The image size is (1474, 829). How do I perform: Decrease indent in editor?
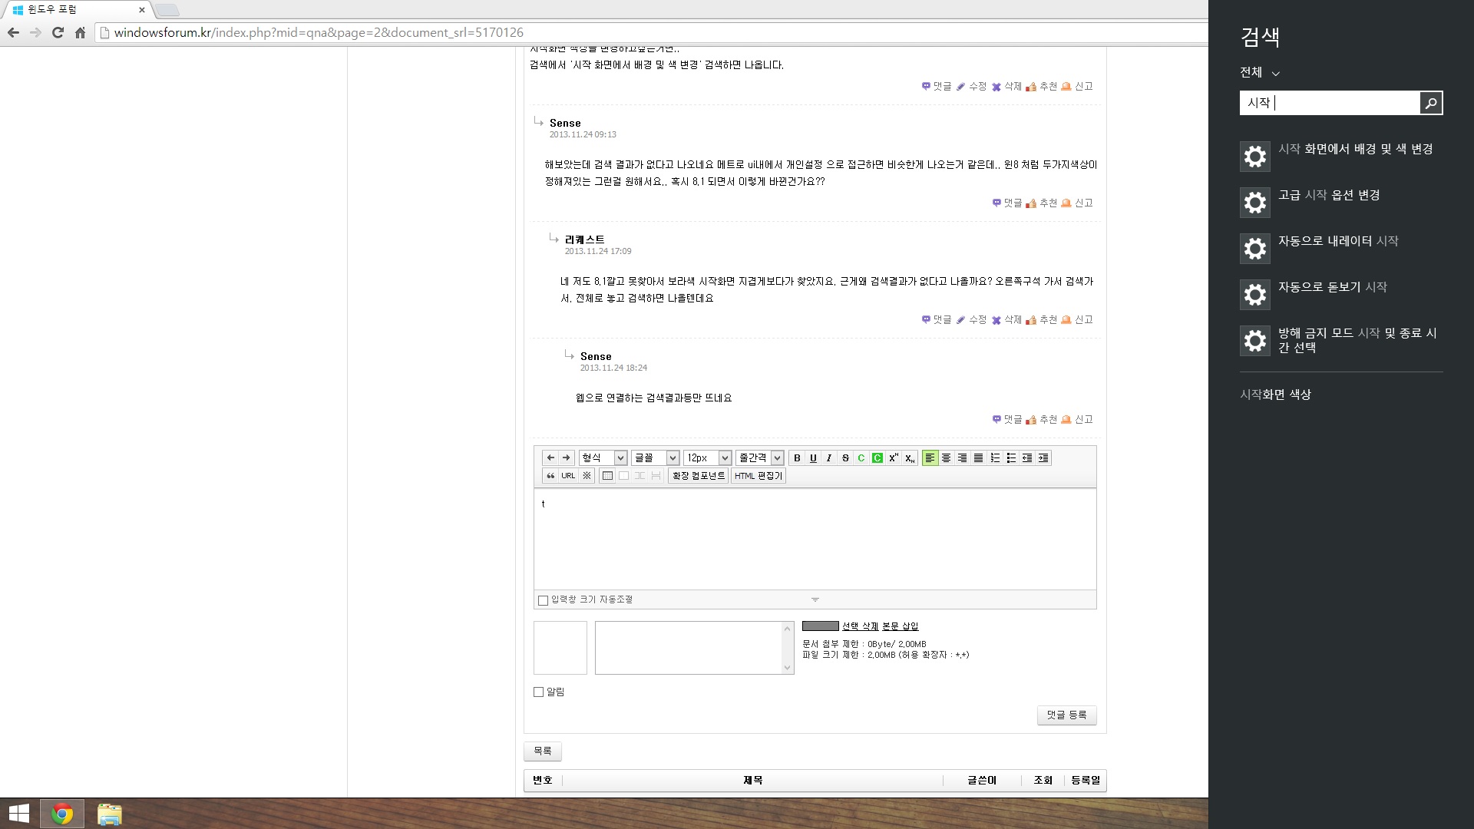point(1027,458)
